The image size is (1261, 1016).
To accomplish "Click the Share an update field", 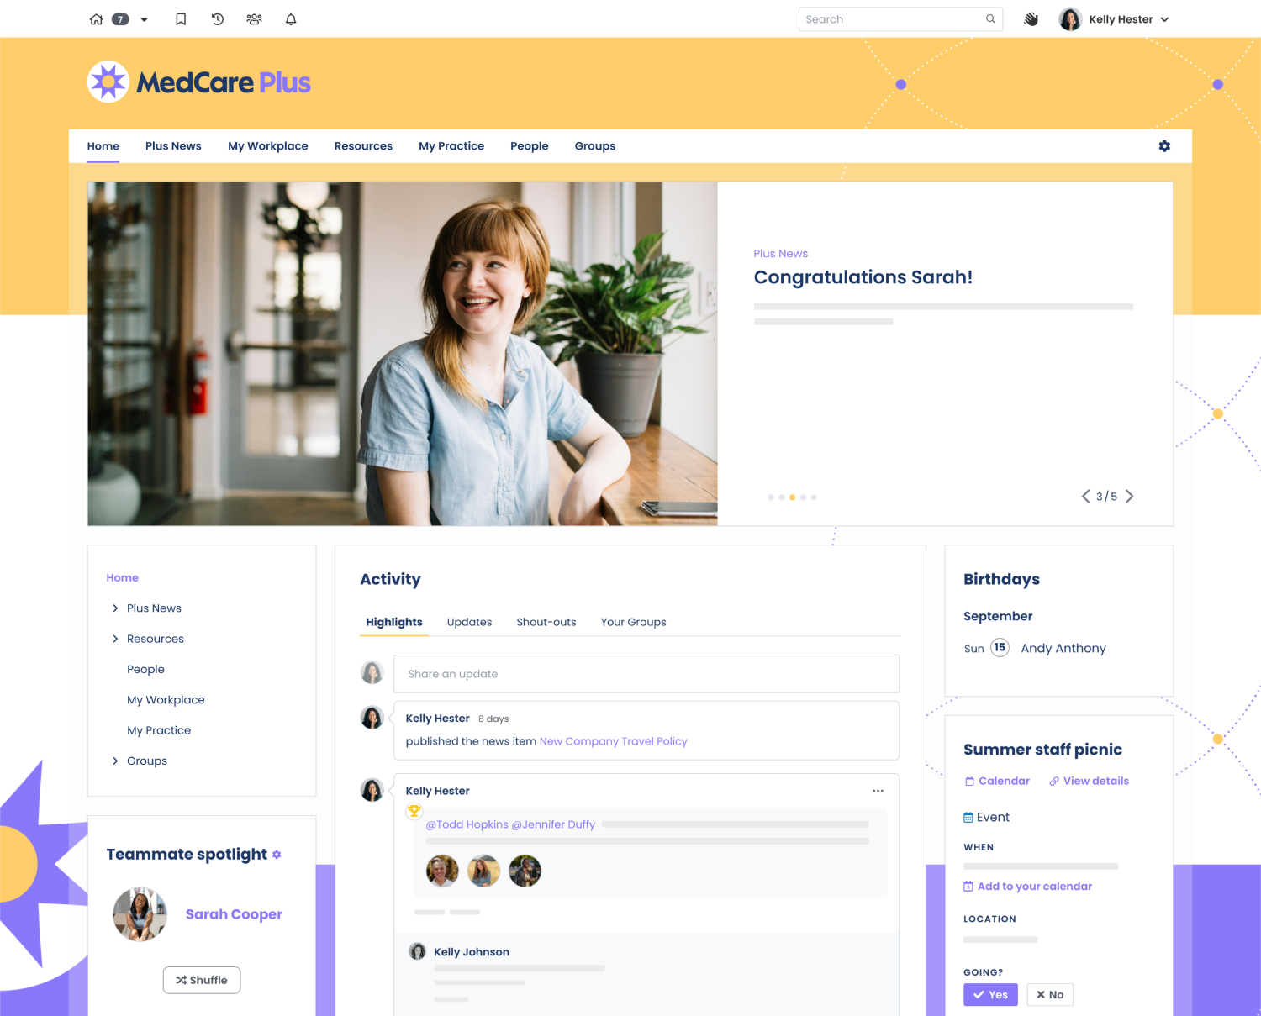I will 646,674.
